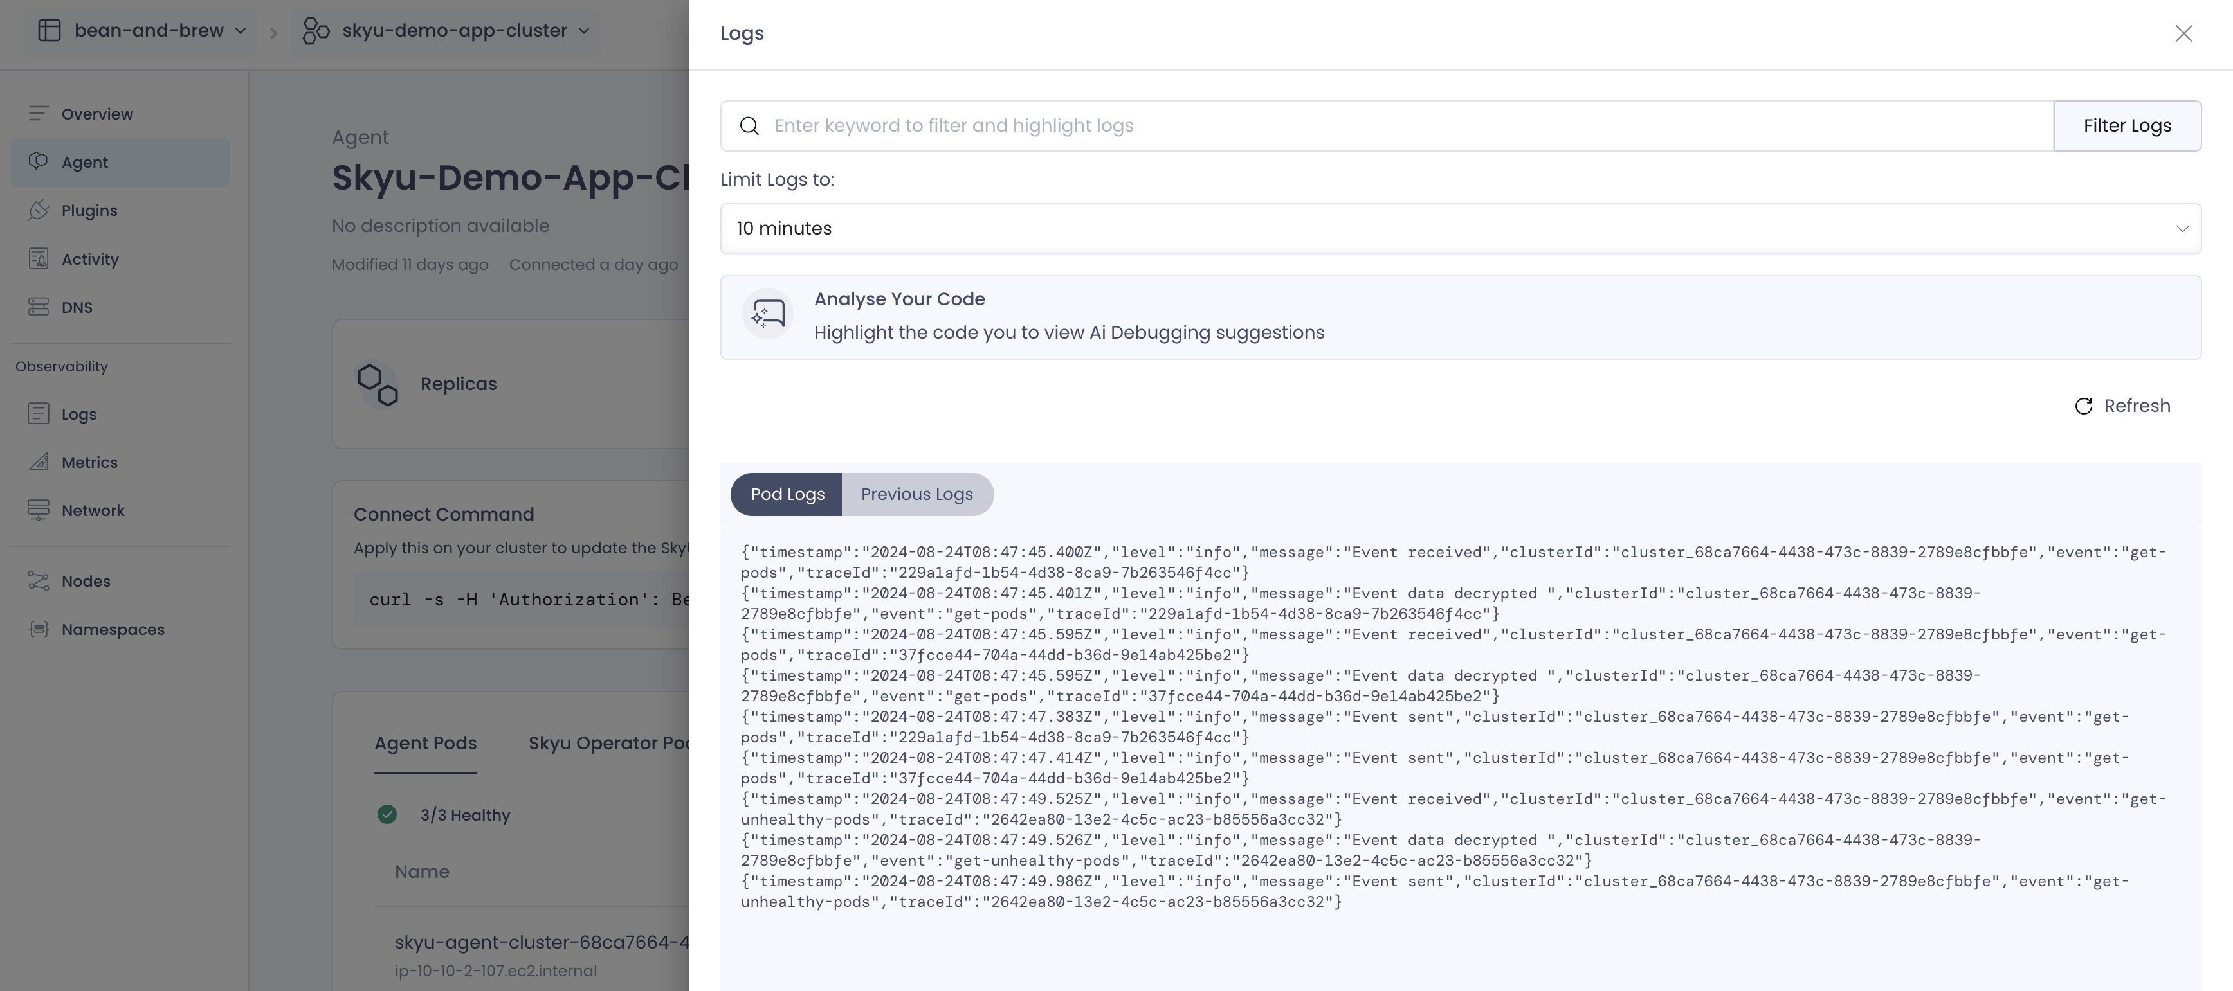Click the Namespaces braces icon
2233x991 pixels.
tap(38, 629)
